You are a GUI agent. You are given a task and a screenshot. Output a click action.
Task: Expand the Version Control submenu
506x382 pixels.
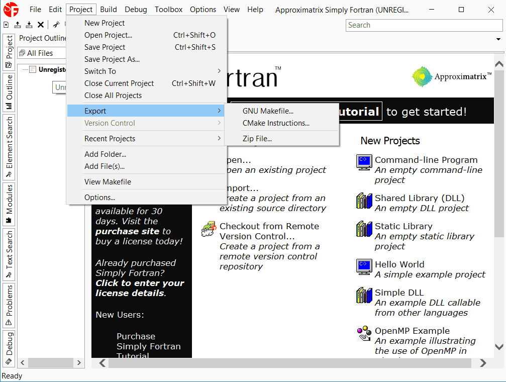pyautogui.click(x=147, y=123)
